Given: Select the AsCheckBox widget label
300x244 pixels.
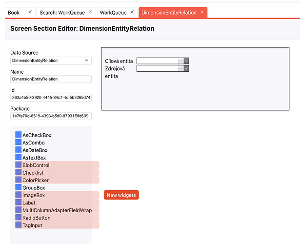Looking at the screenshot, I should [37, 135].
